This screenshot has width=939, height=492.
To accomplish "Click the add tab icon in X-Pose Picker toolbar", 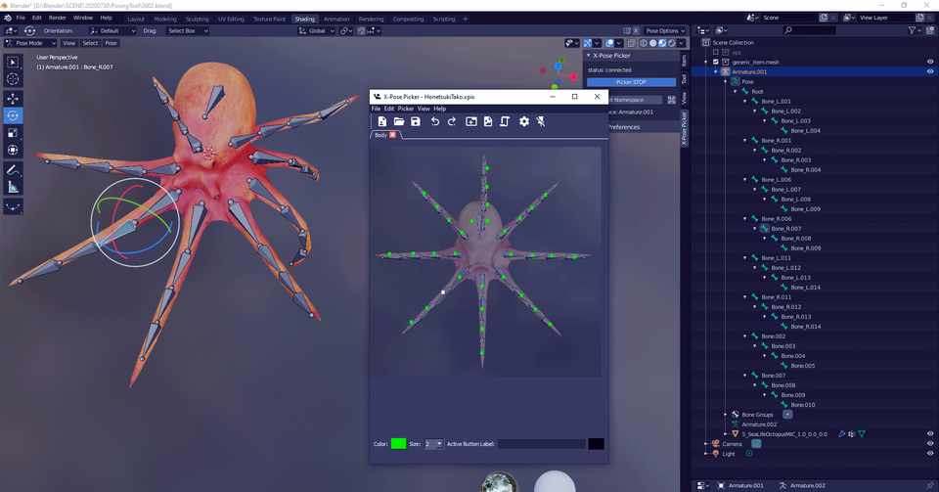I will (x=471, y=121).
